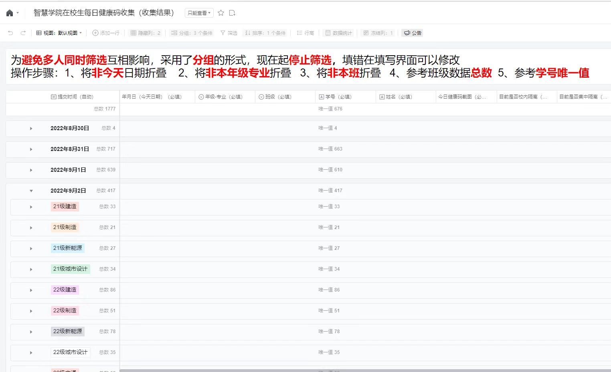The height and width of the screenshot is (372, 611).
Task: Expand the 21级建造 subgroup
Action: click(31, 207)
